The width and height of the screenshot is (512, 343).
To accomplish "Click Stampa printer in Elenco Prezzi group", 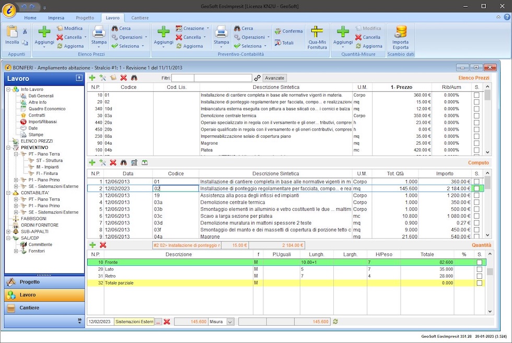I will pos(99,32).
